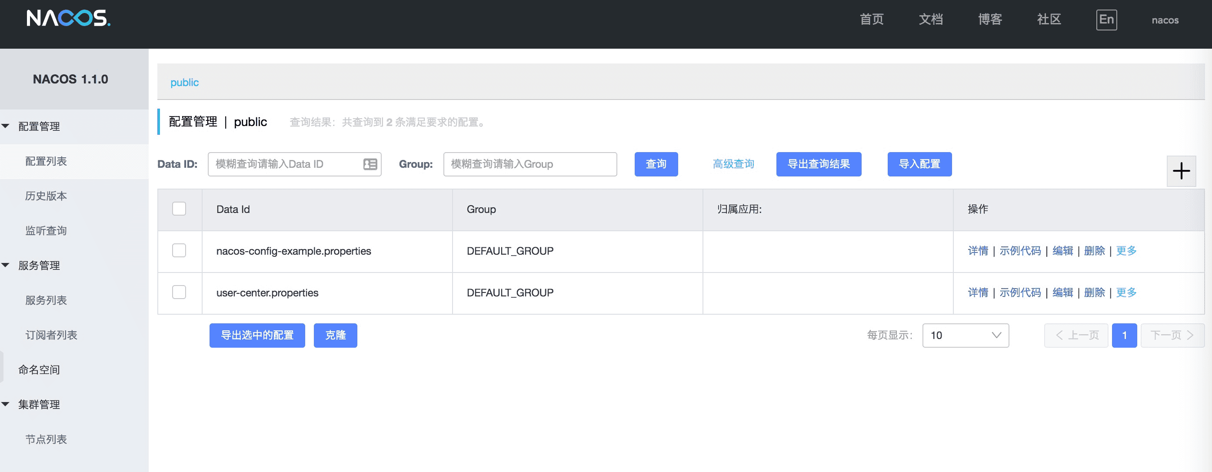Click DEFAULT_GROUP in nacos-config-example row
This screenshot has width=1212, height=472.
click(510, 251)
